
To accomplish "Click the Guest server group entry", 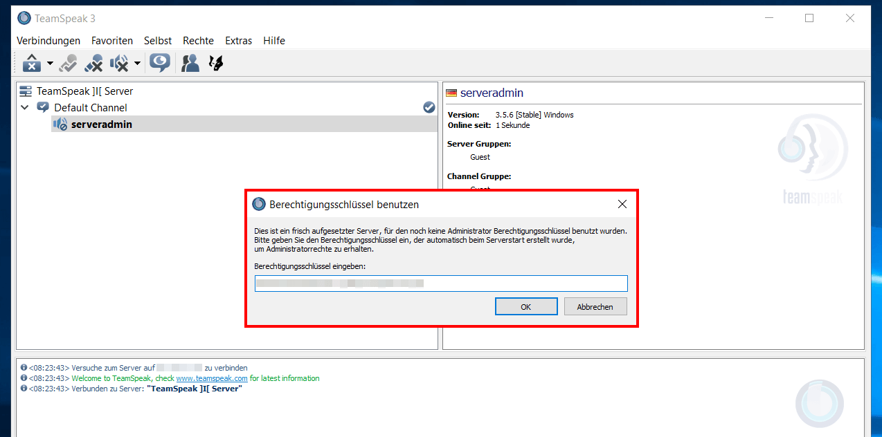I will pyautogui.click(x=480, y=157).
